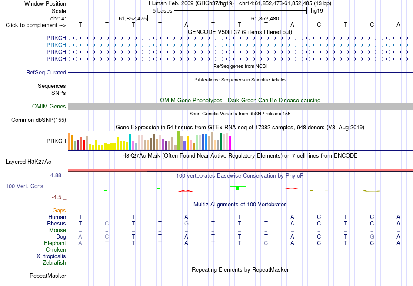Click the Scale track label
The width and height of the screenshot is (413, 286).
[59, 11]
